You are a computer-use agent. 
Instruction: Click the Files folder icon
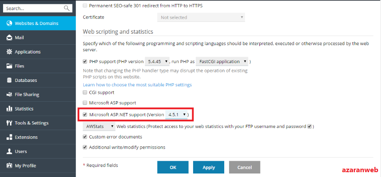point(9,66)
